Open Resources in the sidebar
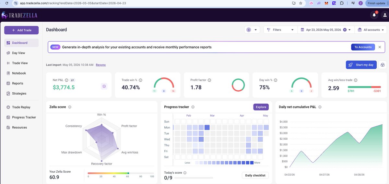389x184 pixels. point(19,127)
